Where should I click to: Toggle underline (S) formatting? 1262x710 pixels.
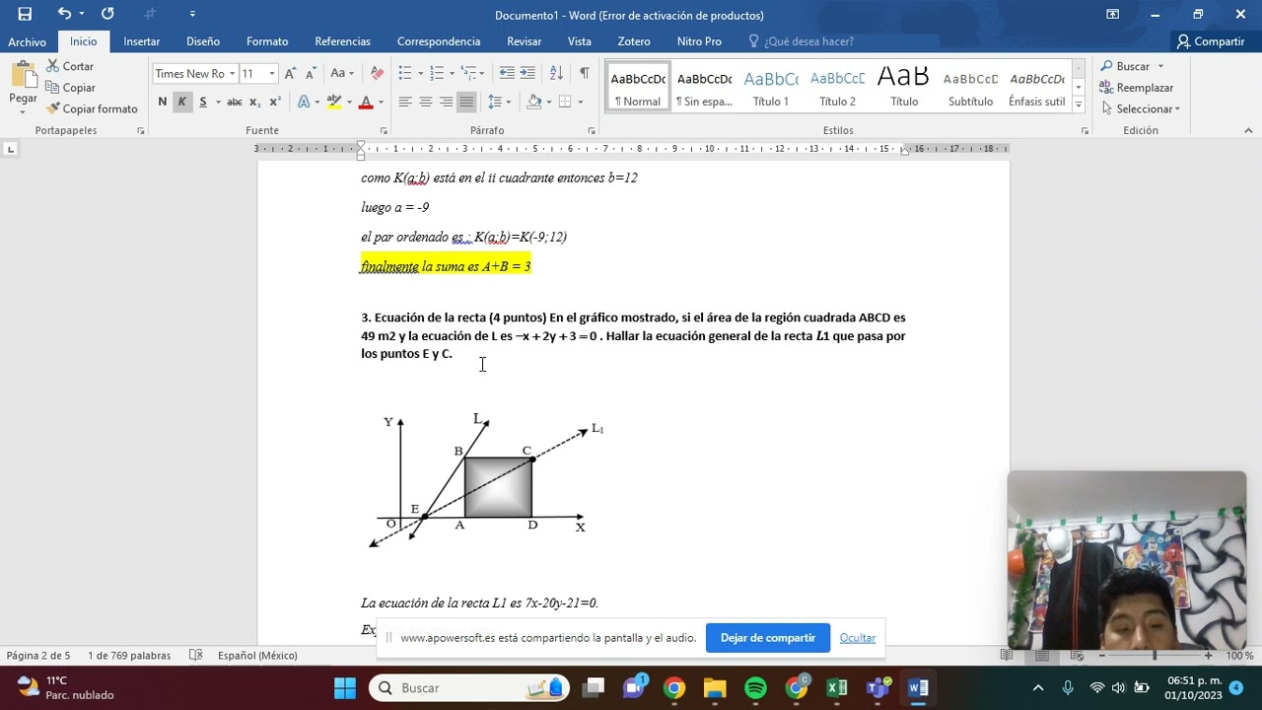203,102
